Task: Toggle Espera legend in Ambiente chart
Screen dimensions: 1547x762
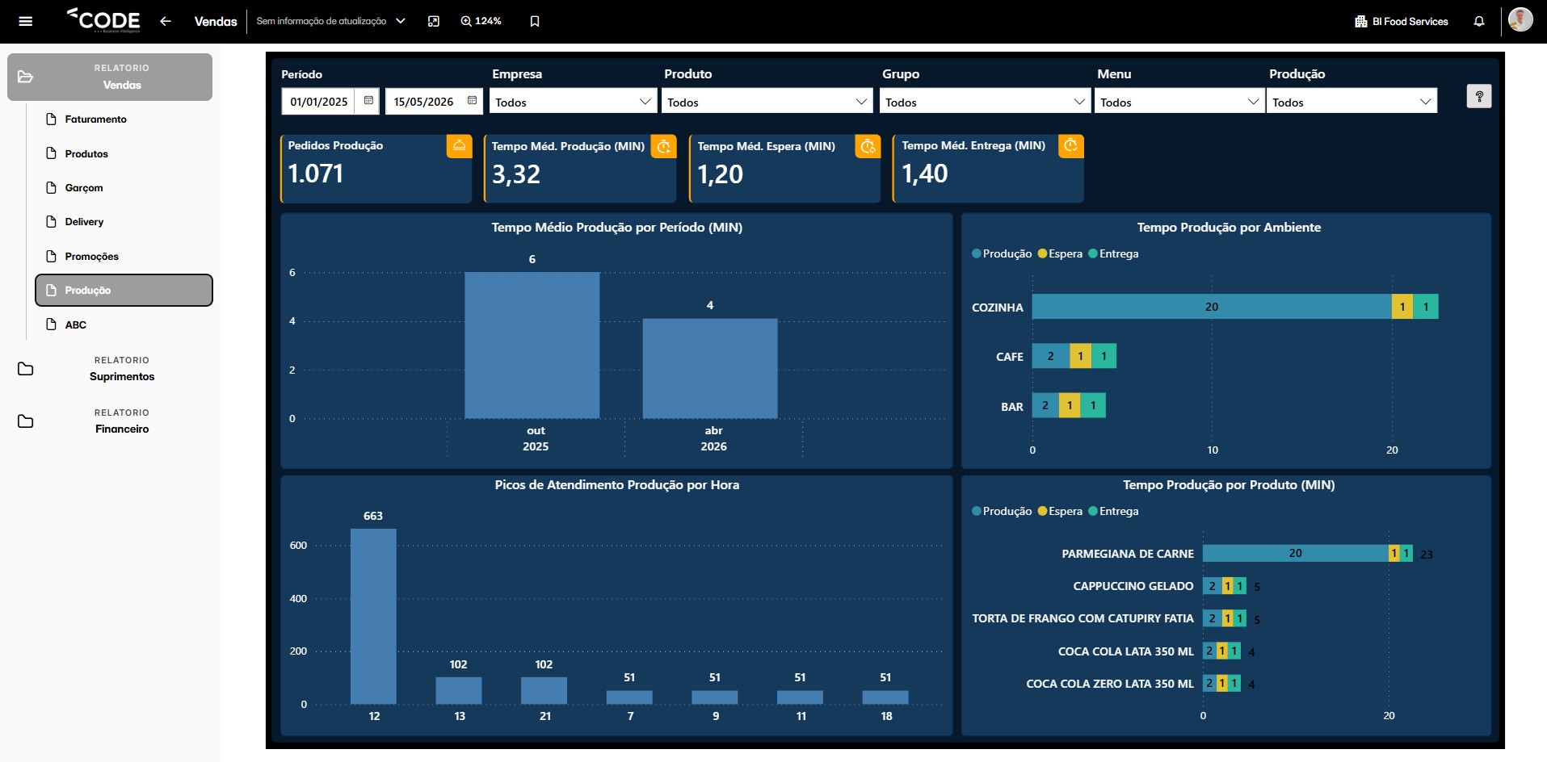Action: click(x=1060, y=253)
